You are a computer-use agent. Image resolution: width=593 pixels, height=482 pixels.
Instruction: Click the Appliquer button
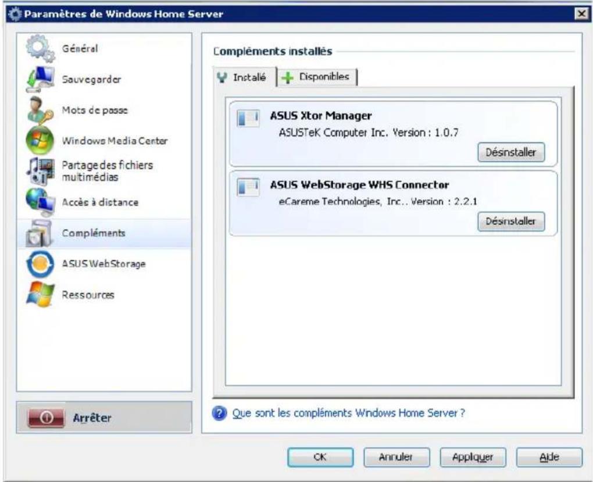tap(473, 457)
